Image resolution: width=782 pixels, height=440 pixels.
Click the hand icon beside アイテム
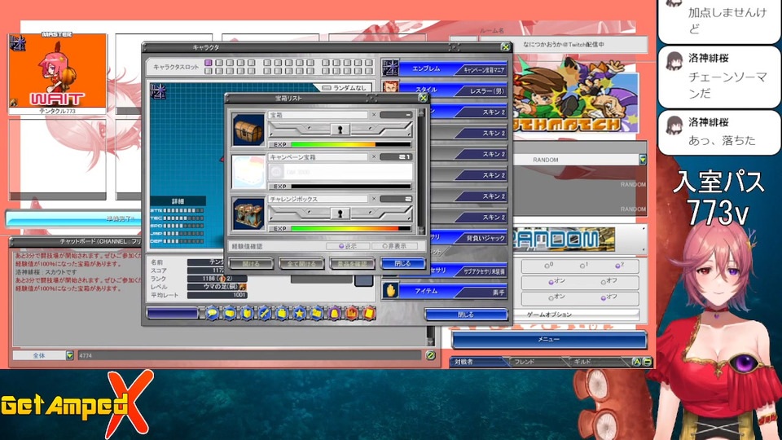click(x=390, y=290)
